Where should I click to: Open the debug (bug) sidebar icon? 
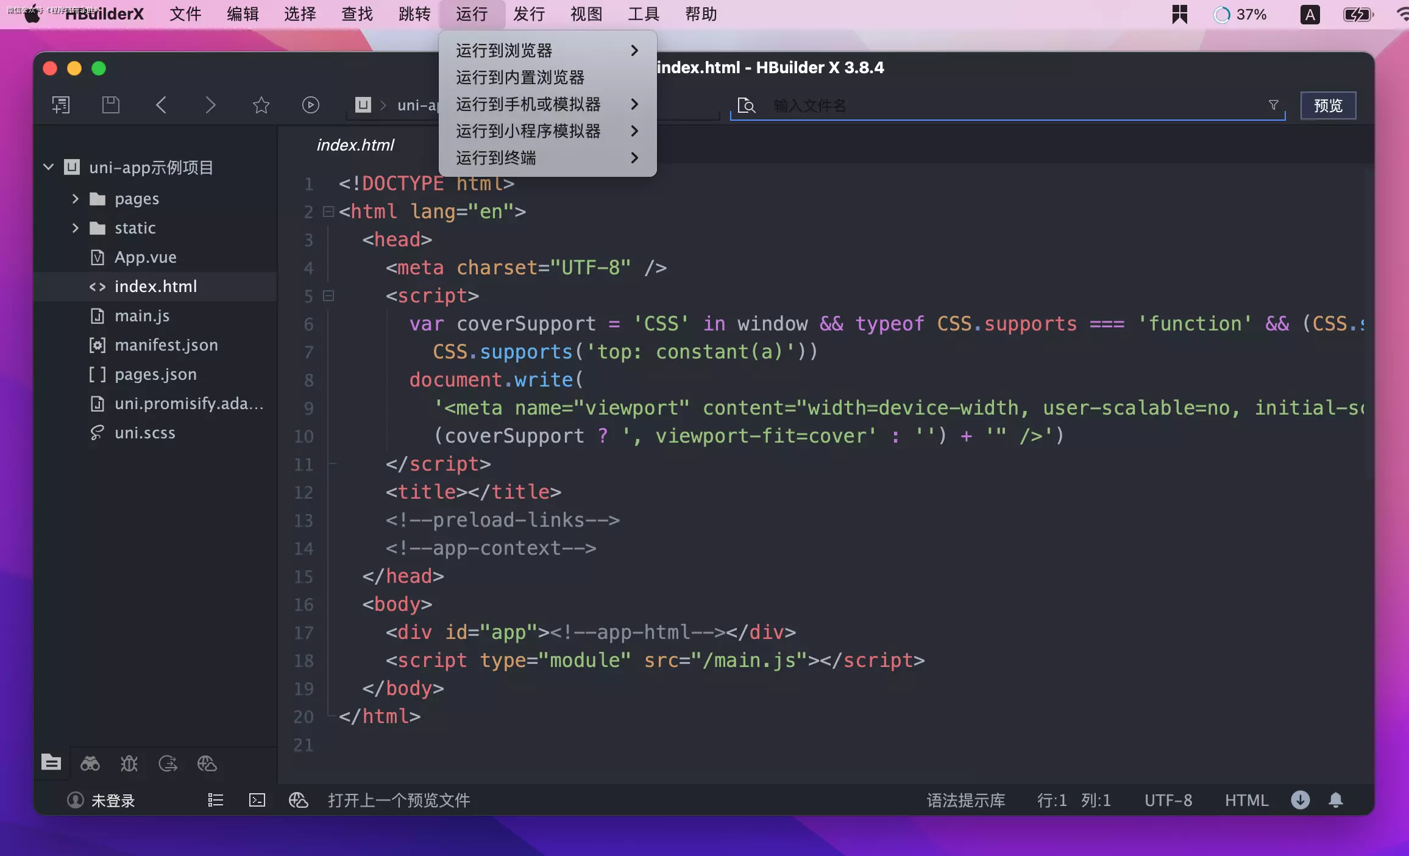(129, 763)
